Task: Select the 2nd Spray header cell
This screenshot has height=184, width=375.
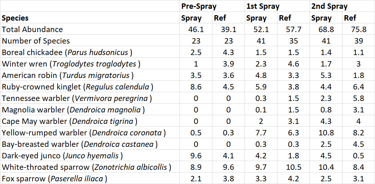Action: [x=329, y=6]
